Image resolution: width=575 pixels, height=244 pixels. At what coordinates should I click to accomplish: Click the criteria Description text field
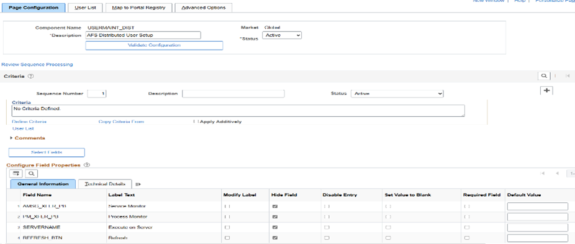(x=233, y=94)
